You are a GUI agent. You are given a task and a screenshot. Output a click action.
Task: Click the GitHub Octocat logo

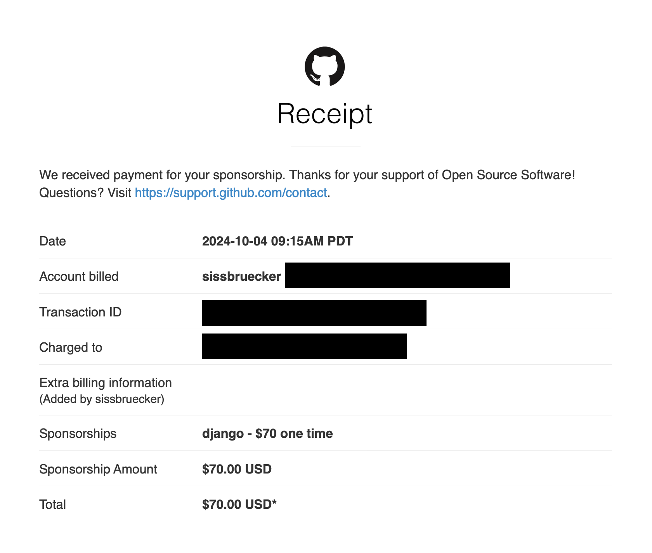(x=325, y=66)
